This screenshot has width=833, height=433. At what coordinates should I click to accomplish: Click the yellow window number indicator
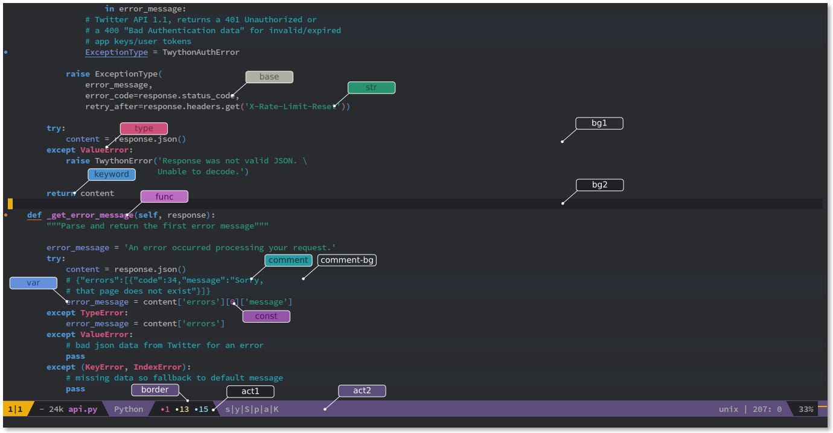pyautogui.click(x=15, y=409)
